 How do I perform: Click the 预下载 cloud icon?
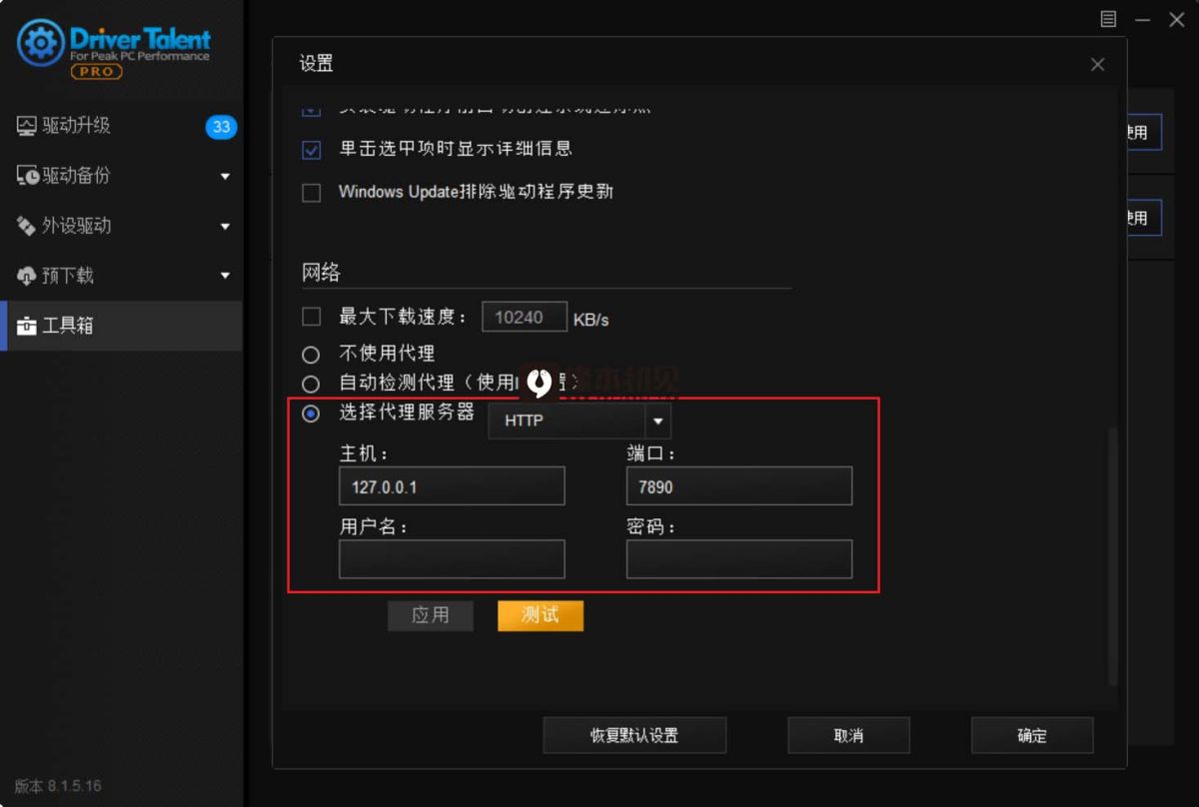[x=26, y=276]
